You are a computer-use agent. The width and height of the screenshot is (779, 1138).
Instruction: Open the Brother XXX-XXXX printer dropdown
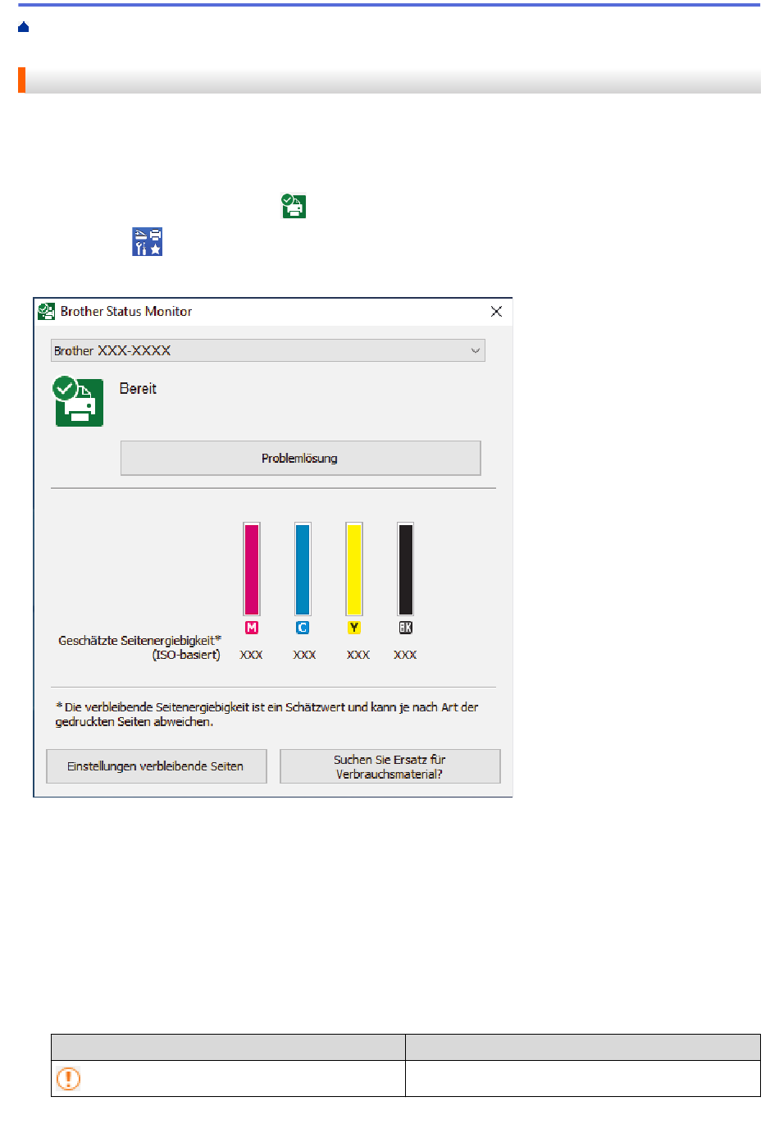pyautogui.click(x=267, y=350)
